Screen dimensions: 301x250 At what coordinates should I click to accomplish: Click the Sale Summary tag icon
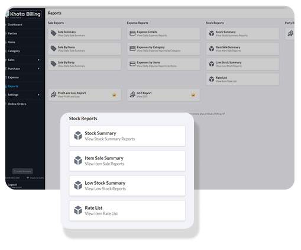point(53,33)
